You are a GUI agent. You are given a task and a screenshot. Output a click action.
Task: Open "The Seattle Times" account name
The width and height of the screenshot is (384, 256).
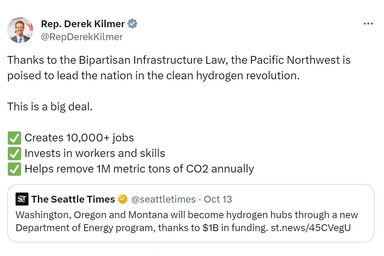click(x=73, y=199)
